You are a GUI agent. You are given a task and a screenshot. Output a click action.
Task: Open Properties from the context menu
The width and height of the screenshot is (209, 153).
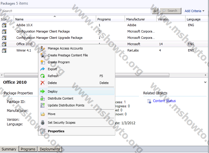(77, 131)
